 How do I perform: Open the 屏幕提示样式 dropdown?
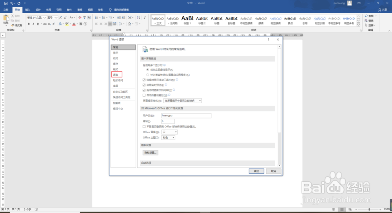[x=183, y=101]
